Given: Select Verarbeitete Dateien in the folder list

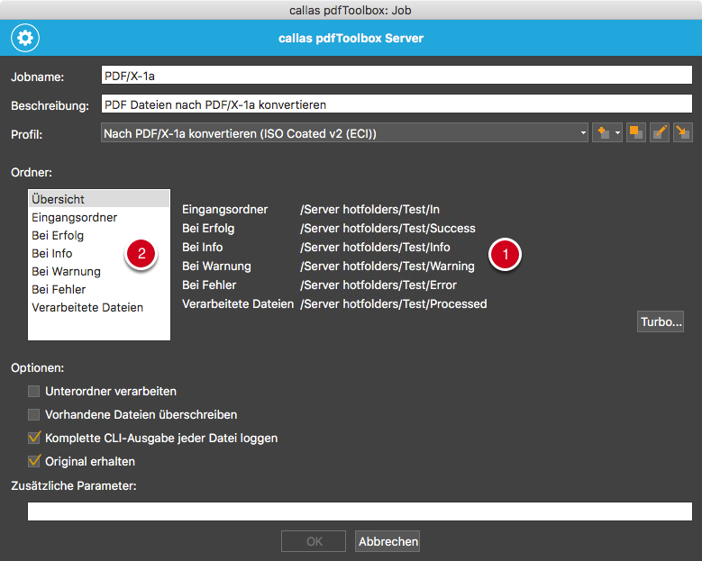Looking at the screenshot, I should 99,307.
